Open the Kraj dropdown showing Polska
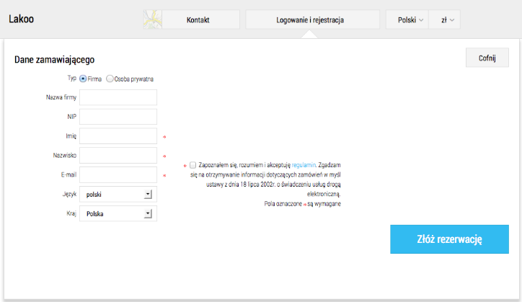 pyautogui.click(x=118, y=213)
